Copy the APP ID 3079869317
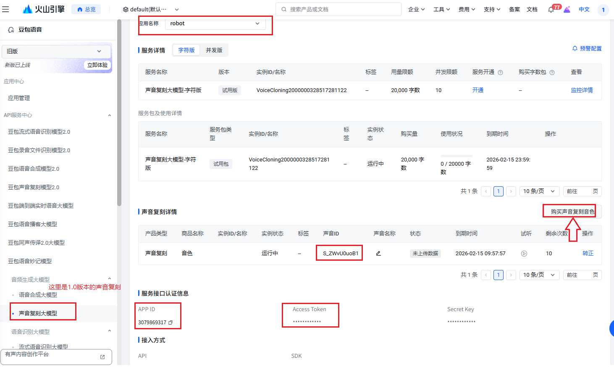Viewport: 614px width, 373px height. 171,323
